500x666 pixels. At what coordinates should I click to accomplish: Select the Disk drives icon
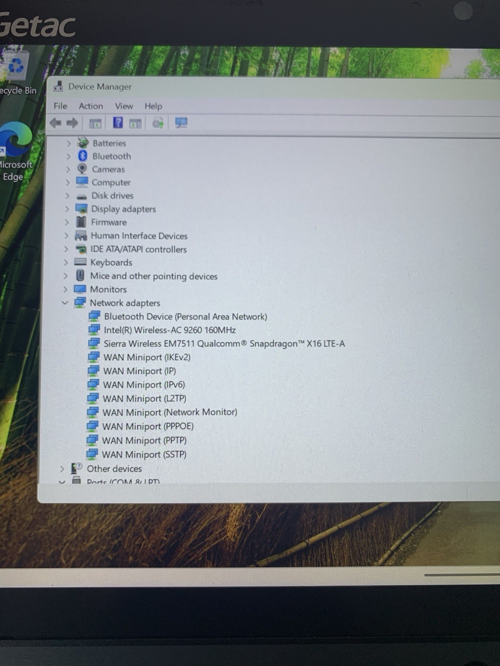pyautogui.click(x=82, y=196)
